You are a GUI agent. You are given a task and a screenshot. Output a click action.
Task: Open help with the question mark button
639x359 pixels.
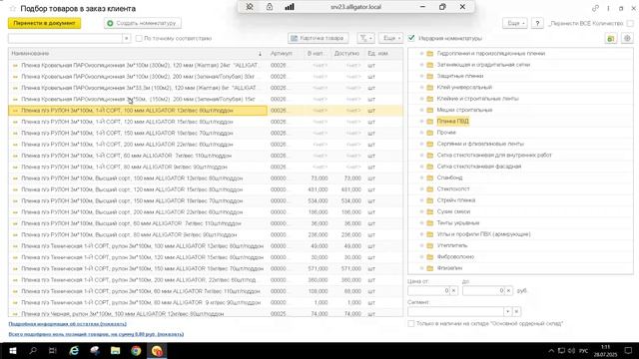point(537,24)
